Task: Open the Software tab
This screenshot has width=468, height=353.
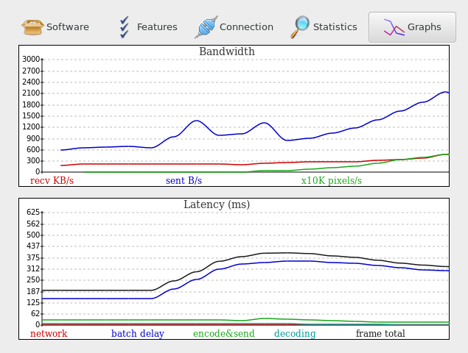Action: [55, 27]
